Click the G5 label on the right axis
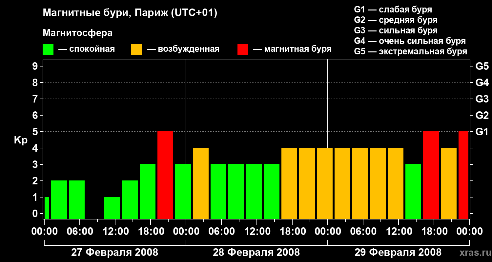Viewport: 492px width, 262px height. tap(482, 66)
